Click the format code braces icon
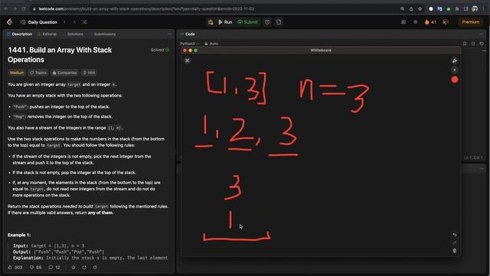 [x=473, y=44]
